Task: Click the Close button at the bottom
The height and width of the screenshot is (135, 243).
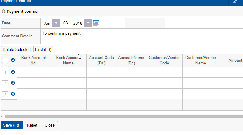Action: (x=50, y=125)
